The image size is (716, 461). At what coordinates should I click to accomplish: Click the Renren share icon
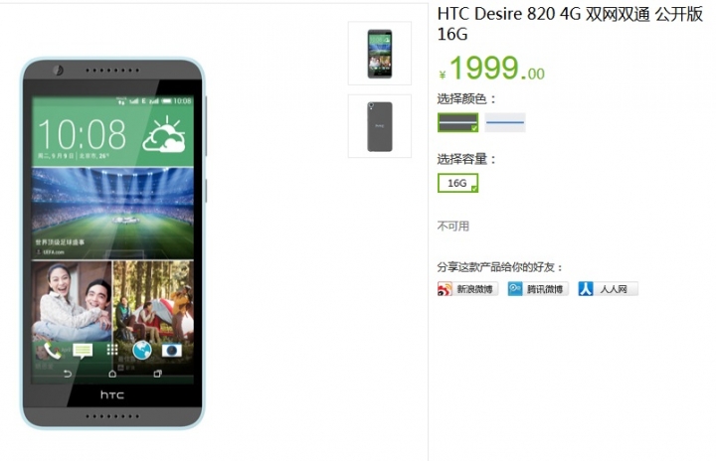pyautogui.click(x=586, y=289)
